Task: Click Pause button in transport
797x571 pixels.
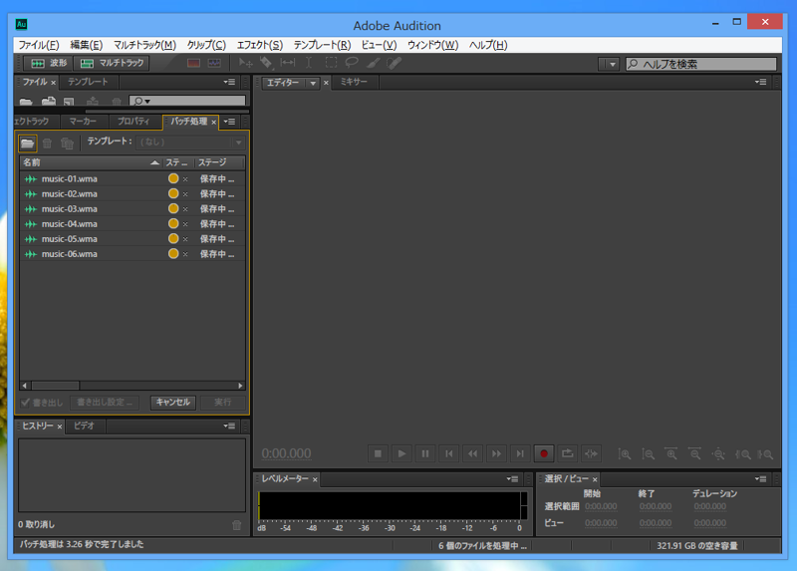Action: [425, 453]
